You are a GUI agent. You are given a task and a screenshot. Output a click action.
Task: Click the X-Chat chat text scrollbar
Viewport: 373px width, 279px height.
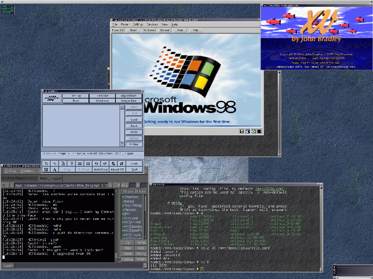[x=116, y=225]
